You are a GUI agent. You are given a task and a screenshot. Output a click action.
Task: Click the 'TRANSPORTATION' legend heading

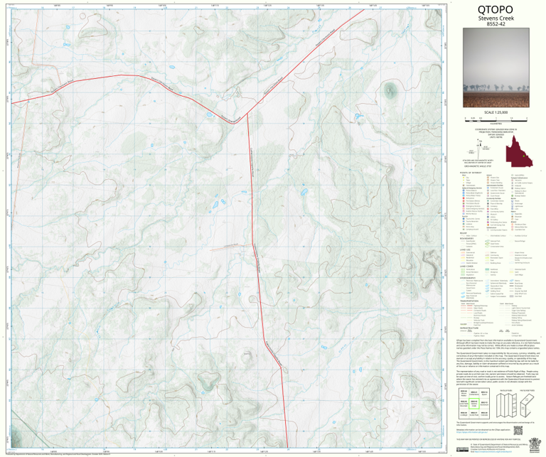[469, 301]
